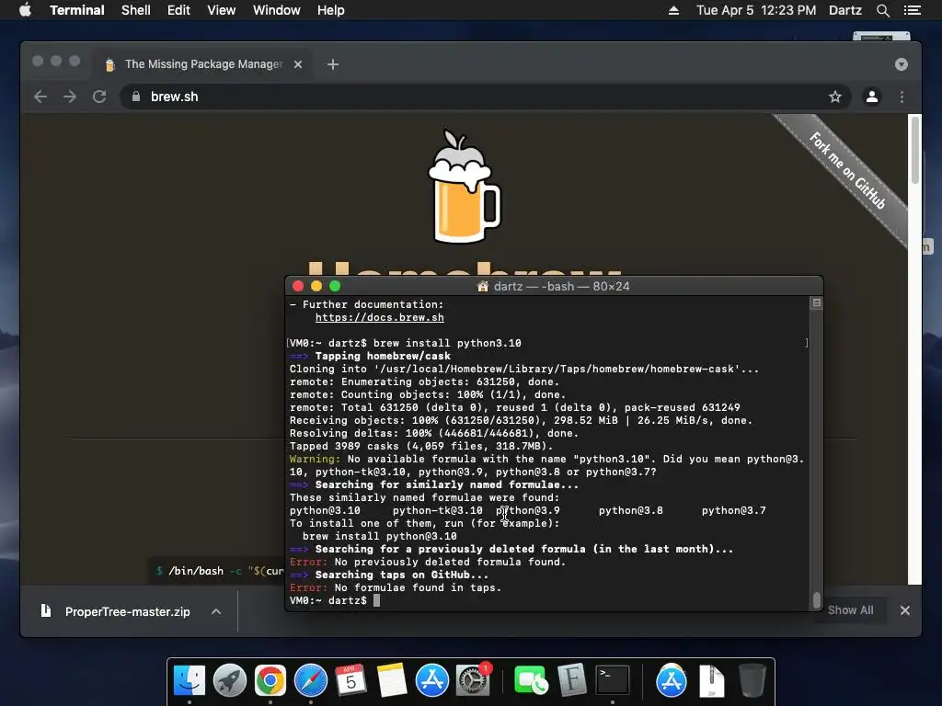
Task: Click 'python@3.7' formula name
Action: point(733,510)
